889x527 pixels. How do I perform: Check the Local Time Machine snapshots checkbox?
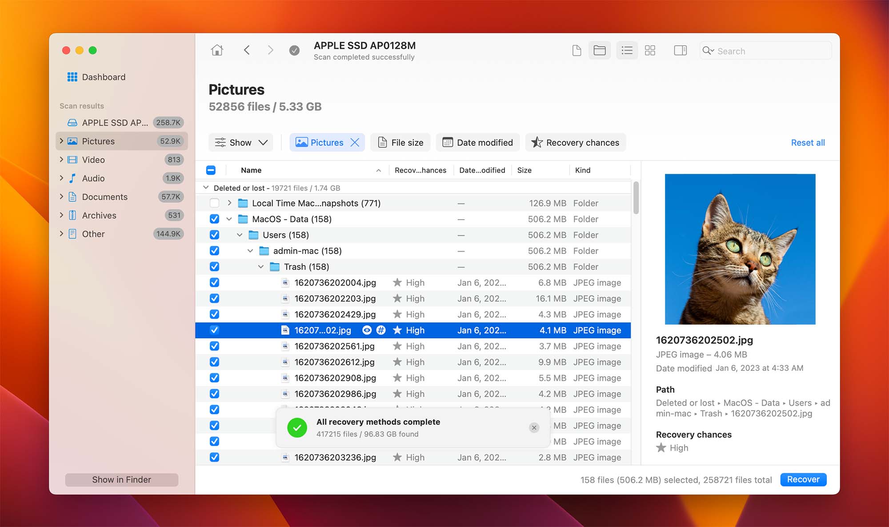pyautogui.click(x=214, y=203)
